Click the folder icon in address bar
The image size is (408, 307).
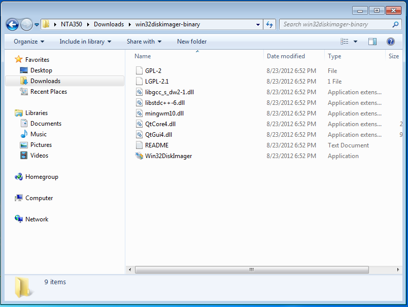46,24
